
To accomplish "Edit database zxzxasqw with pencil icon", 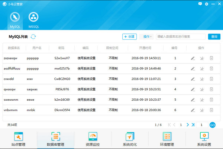I will point(193,58).
